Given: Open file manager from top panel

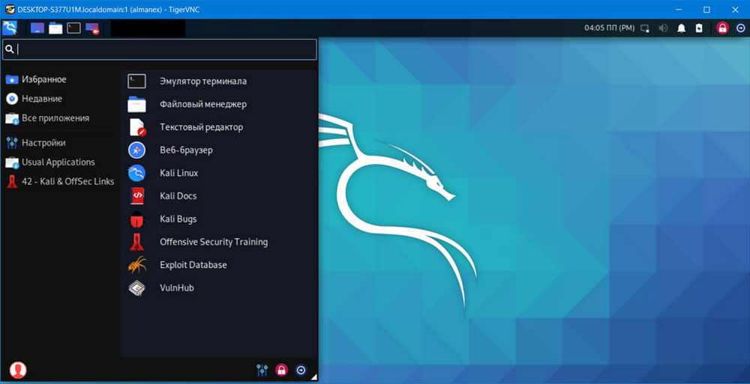Looking at the screenshot, I should pos(55,28).
